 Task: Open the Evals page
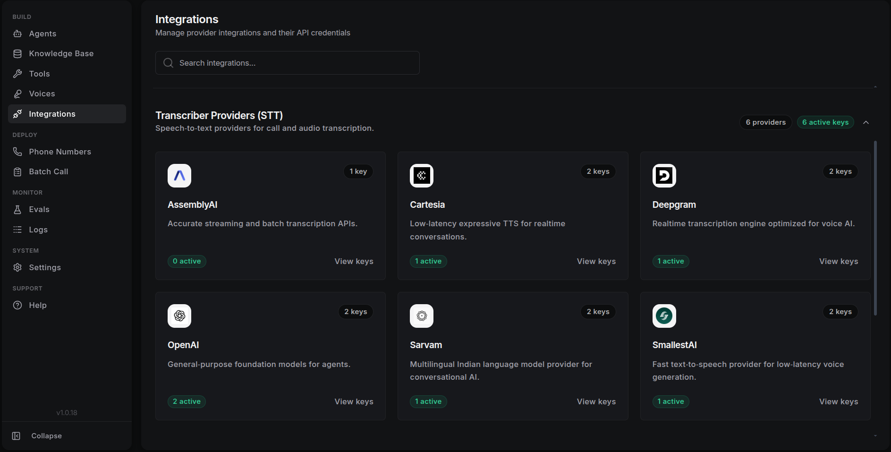(67, 209)
